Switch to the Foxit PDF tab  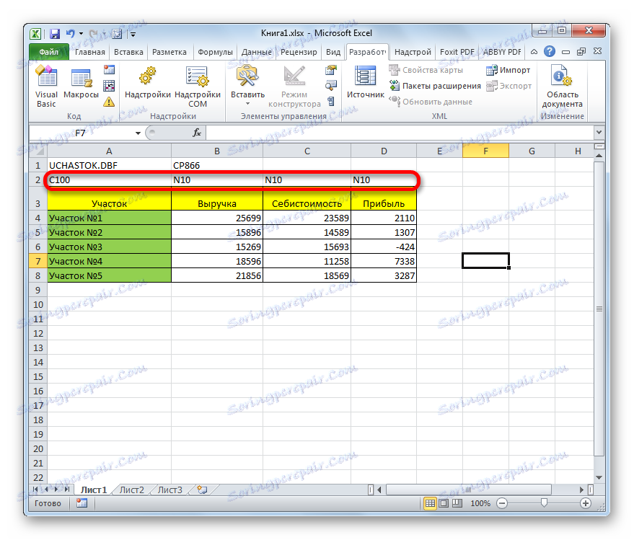coord(457,52)
